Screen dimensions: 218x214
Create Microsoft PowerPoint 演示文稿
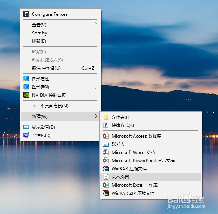pos(151,161)
